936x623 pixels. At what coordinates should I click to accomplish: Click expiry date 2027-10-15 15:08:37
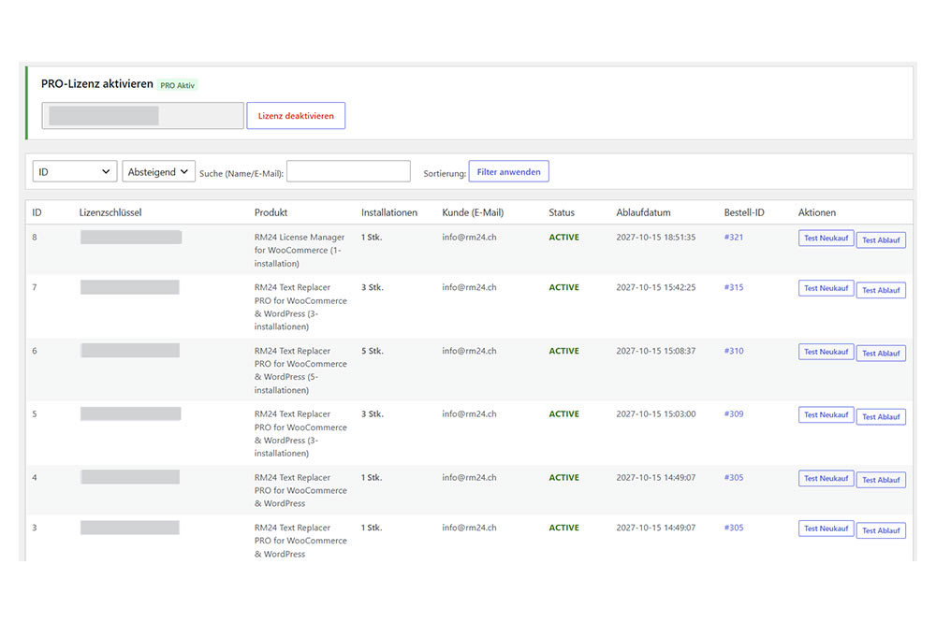point(656,351)
